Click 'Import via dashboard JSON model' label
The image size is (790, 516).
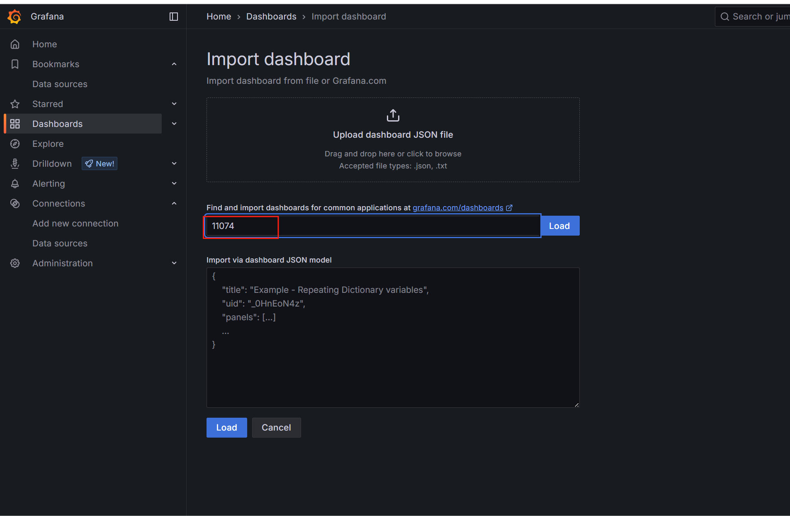269,260
